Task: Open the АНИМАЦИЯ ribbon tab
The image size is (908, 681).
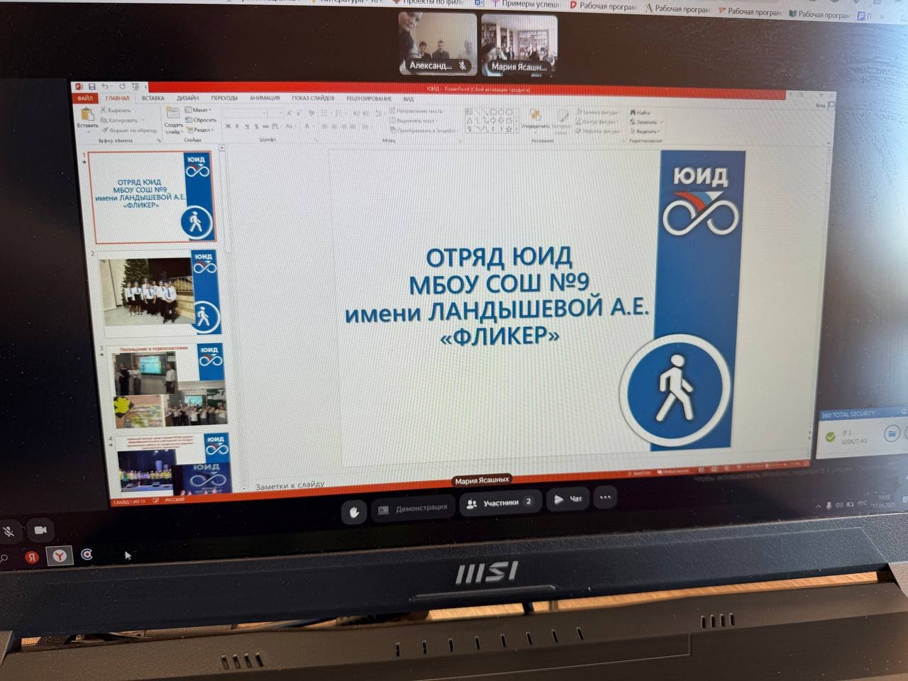Action: coord(265,99)
